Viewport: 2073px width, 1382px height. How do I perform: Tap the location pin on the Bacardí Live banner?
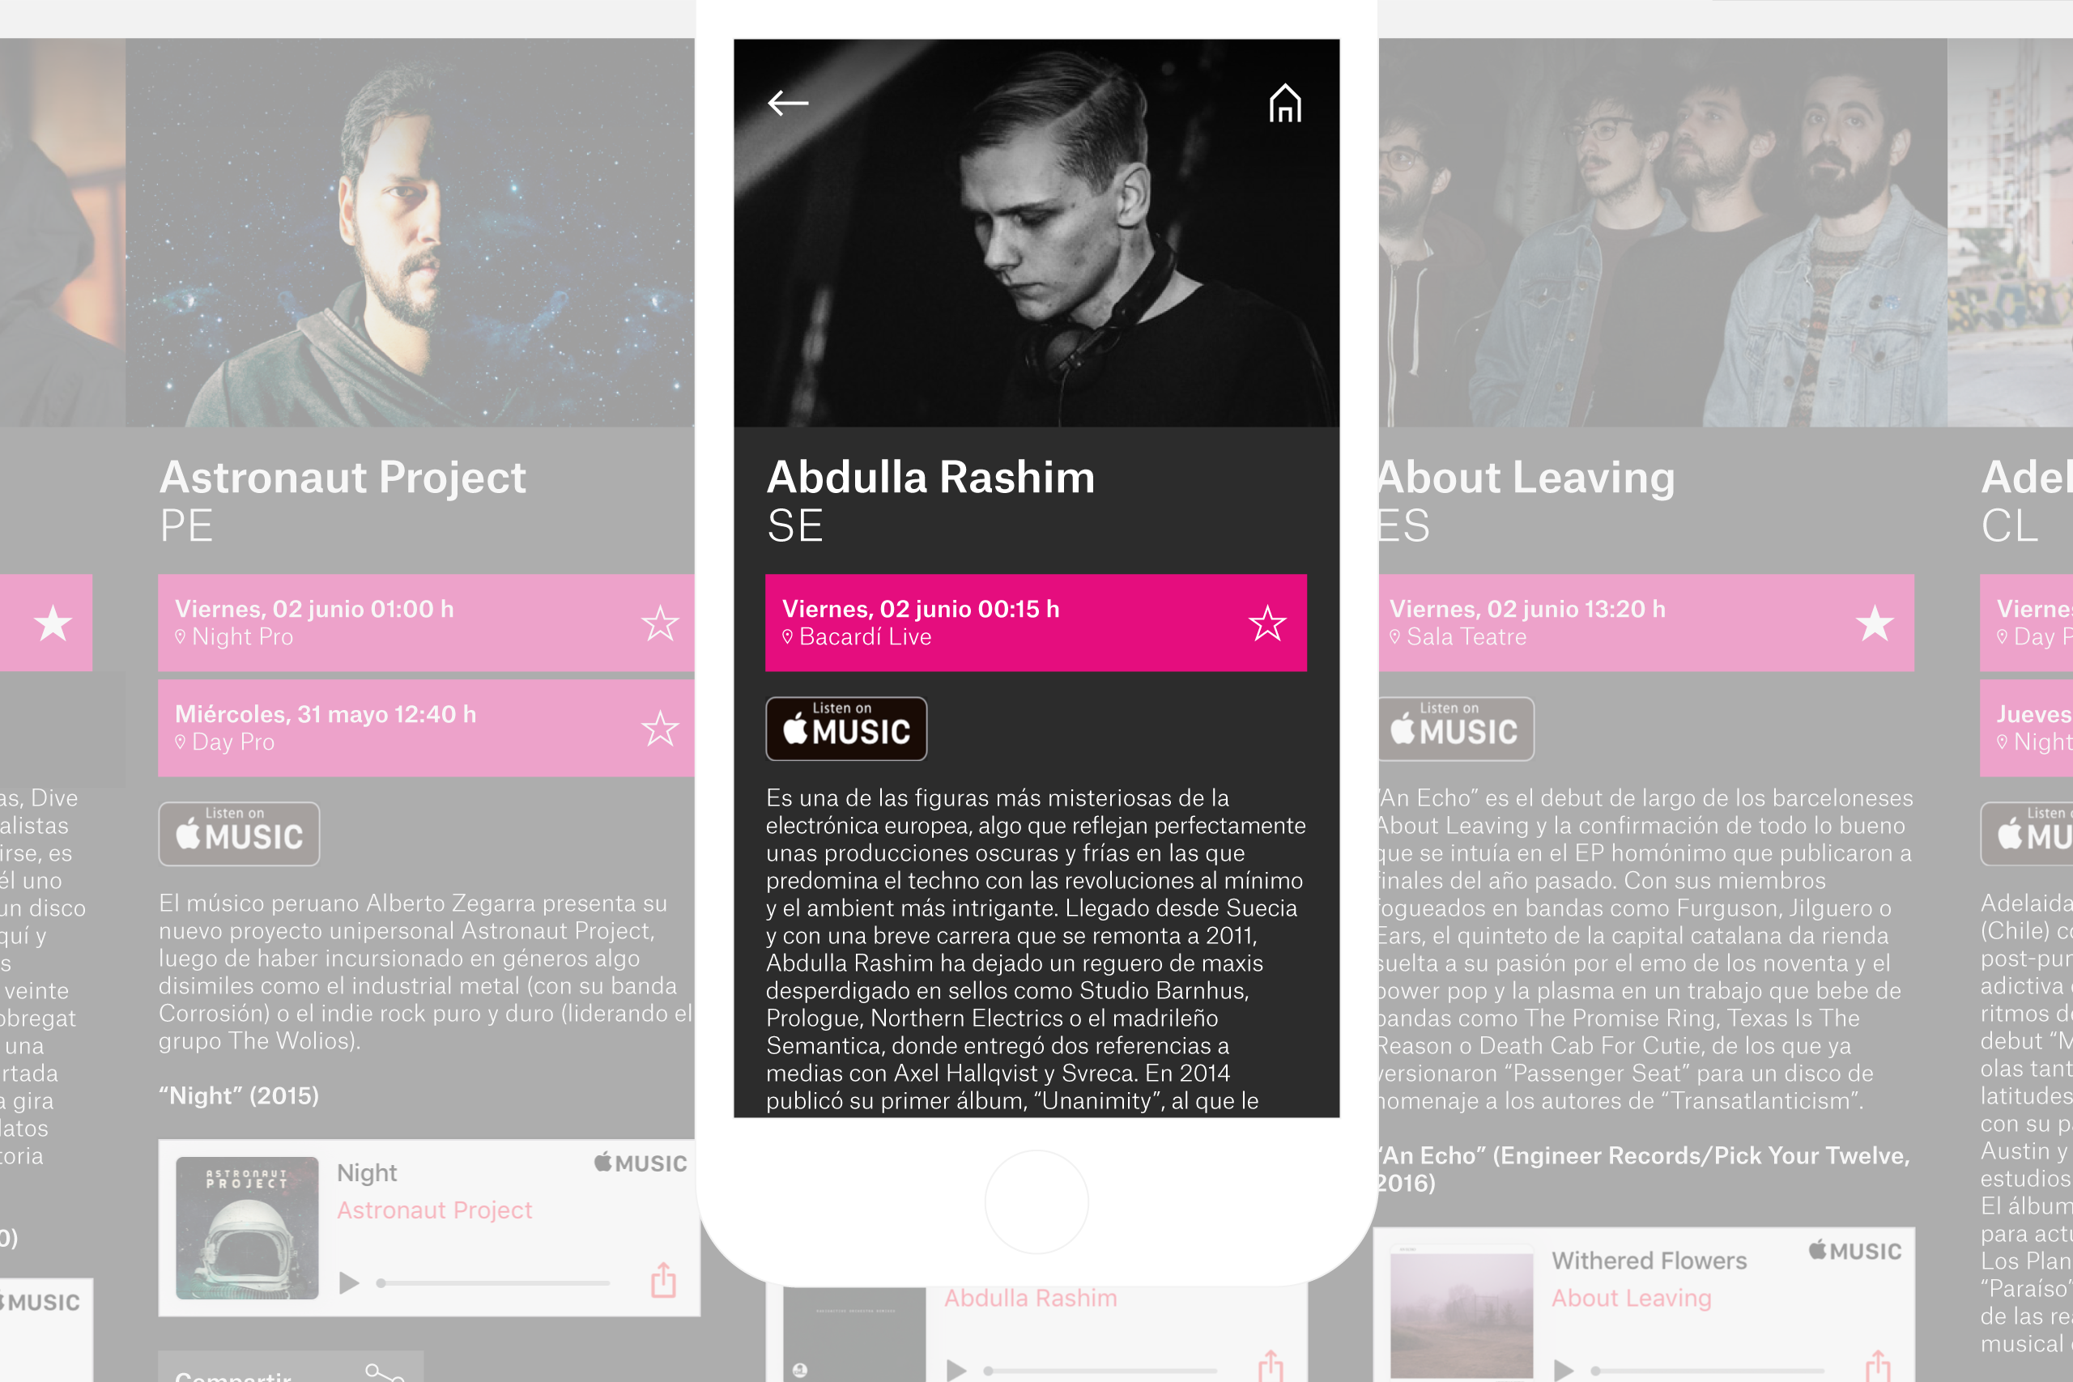coord(788,636)
